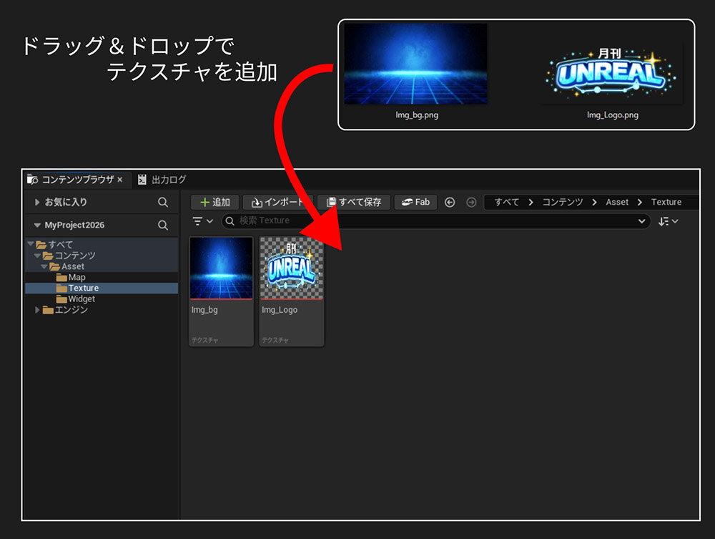Screen dimensions: 715x539
Task: Click the 検索 Texture search field
Action: coord(429,221)
